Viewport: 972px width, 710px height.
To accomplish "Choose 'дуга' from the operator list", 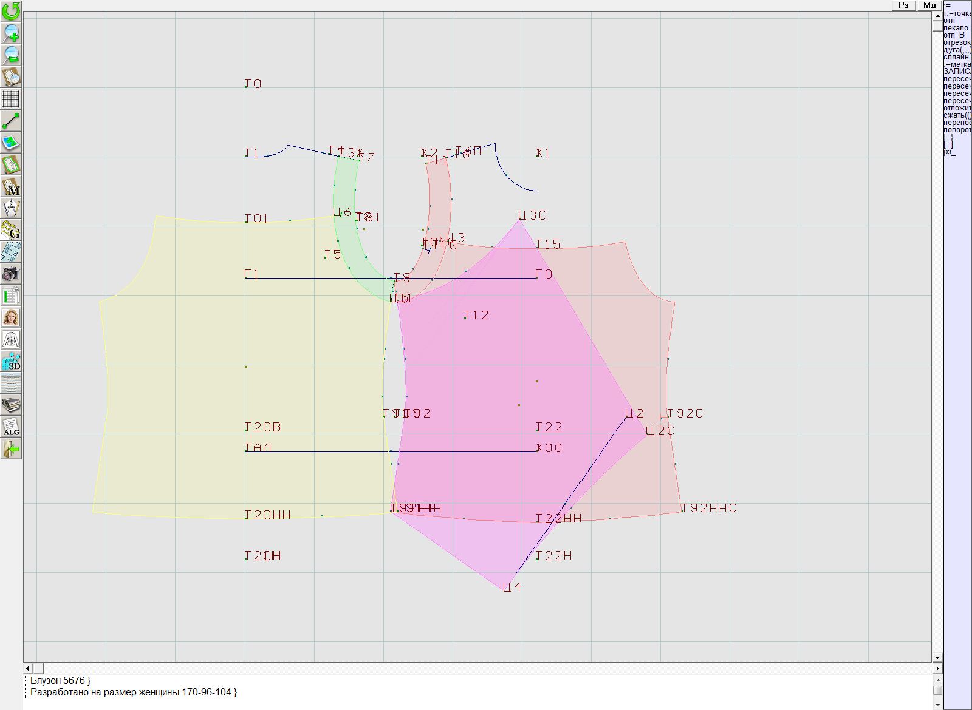I will (956, 50).
